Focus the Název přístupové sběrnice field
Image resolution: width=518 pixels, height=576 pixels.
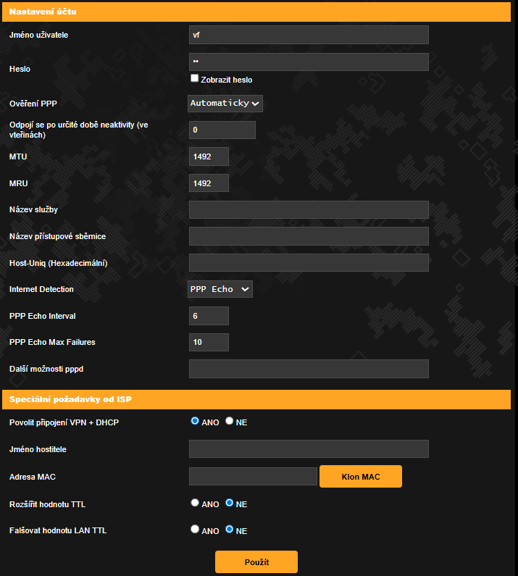point(308,236)
